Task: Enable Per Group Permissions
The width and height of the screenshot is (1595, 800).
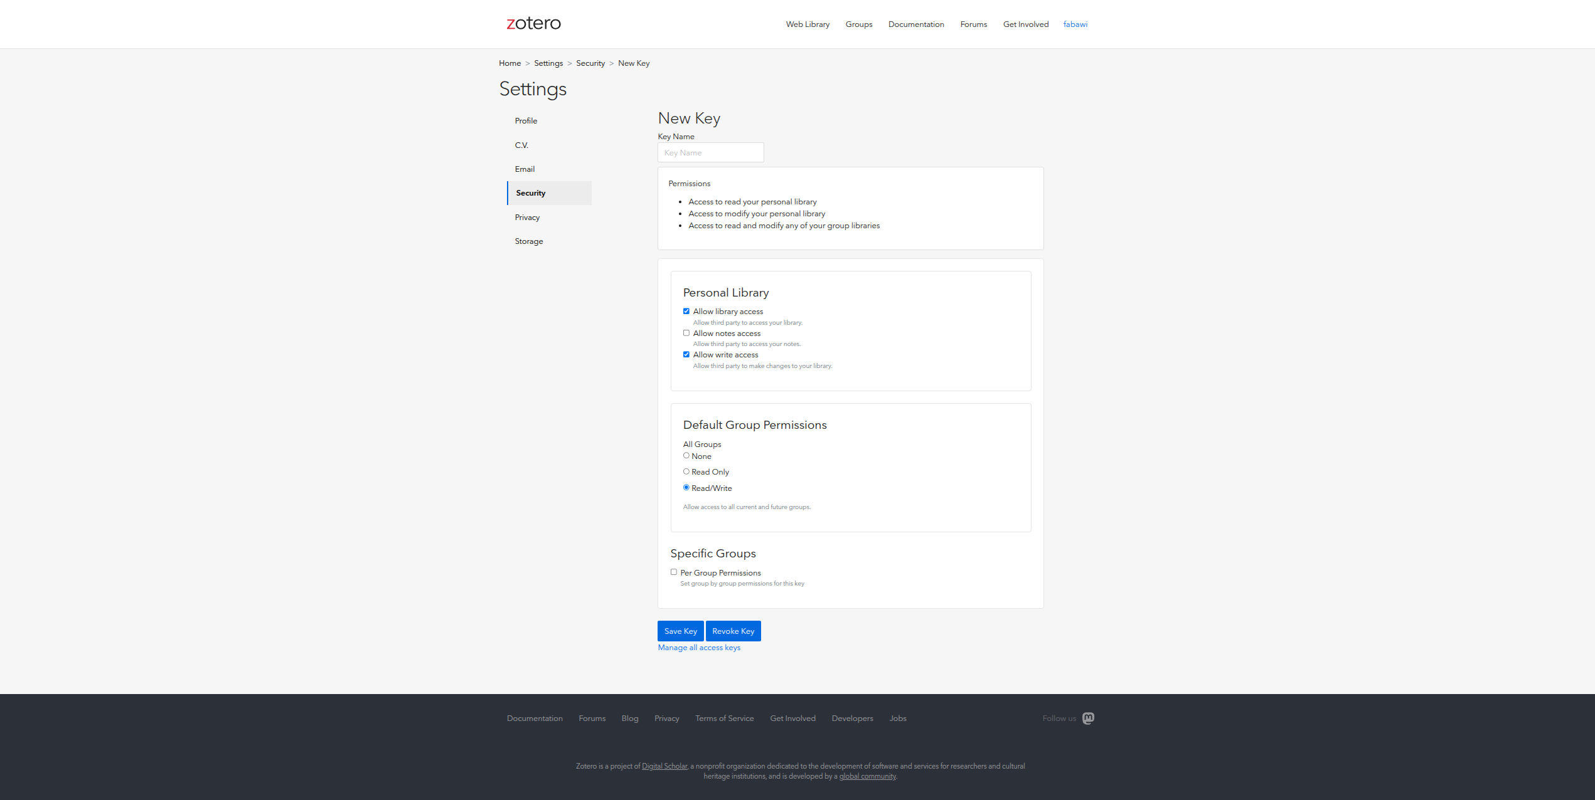Action: (x=674, y=572)
